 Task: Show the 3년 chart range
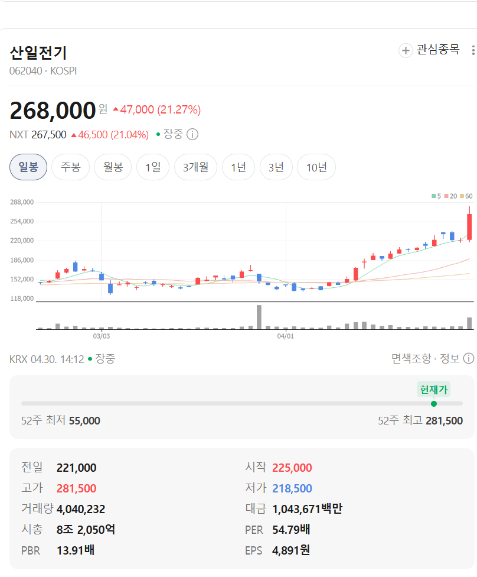click(276, 167)
